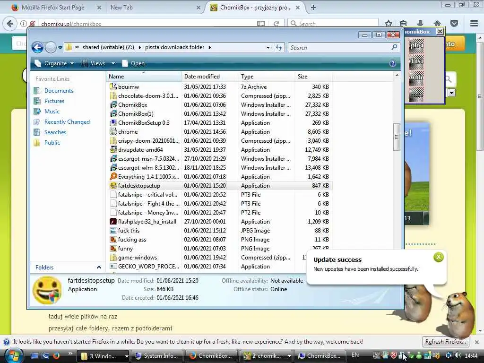Open Searches favorite link

(55, 132)
